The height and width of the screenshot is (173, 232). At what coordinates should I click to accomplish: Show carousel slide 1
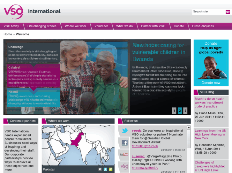pyautogui.click(x=174, y=111)
